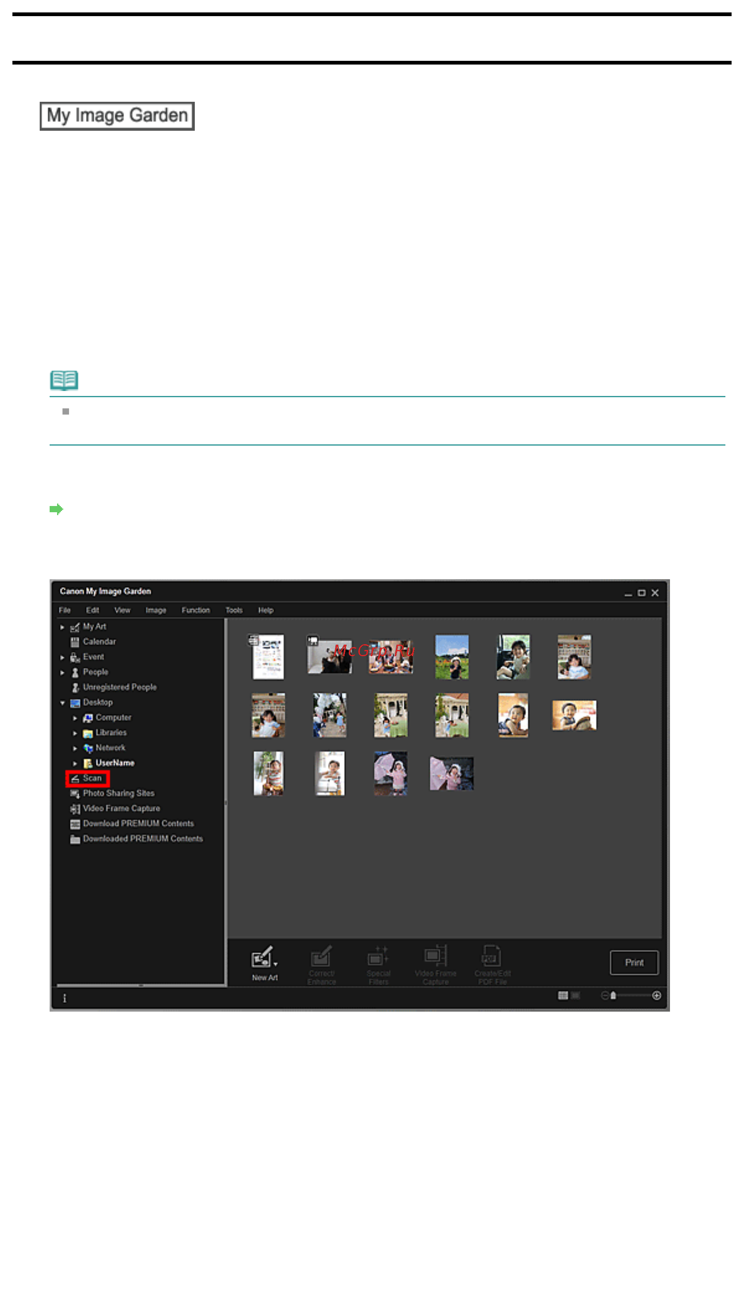The height and width of the screenshot is (1300, 744).
Task: Click the sidebar horizontal scrollbar
Action: pos(141,985)
